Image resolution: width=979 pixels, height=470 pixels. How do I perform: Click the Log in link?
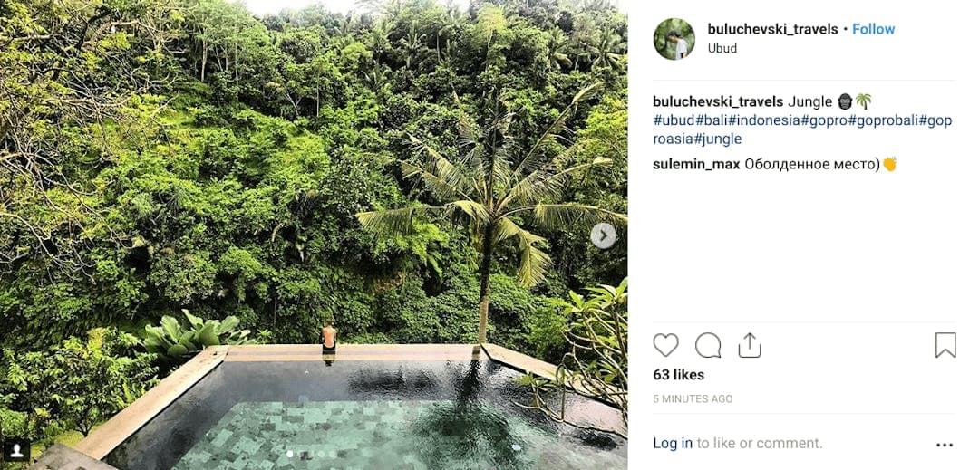(673, 443)
